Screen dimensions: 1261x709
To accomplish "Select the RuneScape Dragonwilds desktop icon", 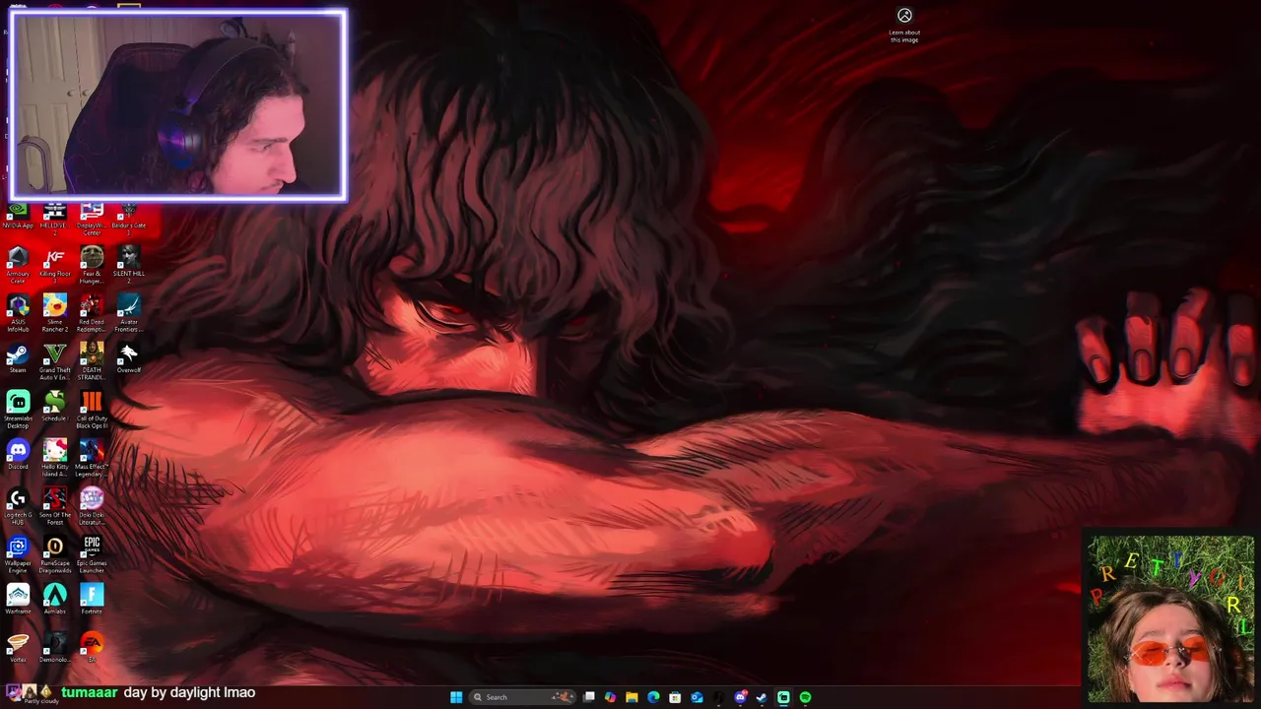I will pyautogui.click(x=54, y=554).
